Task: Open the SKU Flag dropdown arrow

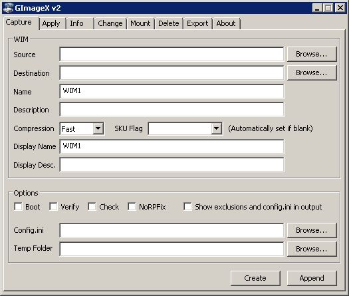Action: point(216,128)
